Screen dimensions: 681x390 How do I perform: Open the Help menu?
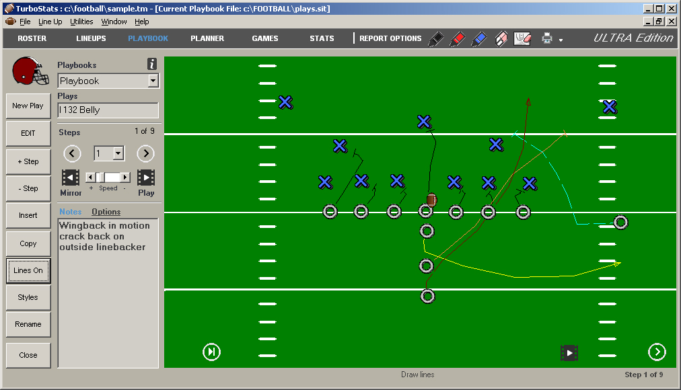141,22
